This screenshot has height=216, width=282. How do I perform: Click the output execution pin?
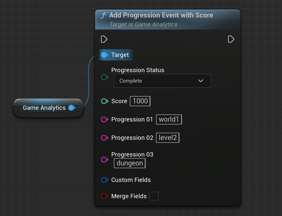pos(231,39)
